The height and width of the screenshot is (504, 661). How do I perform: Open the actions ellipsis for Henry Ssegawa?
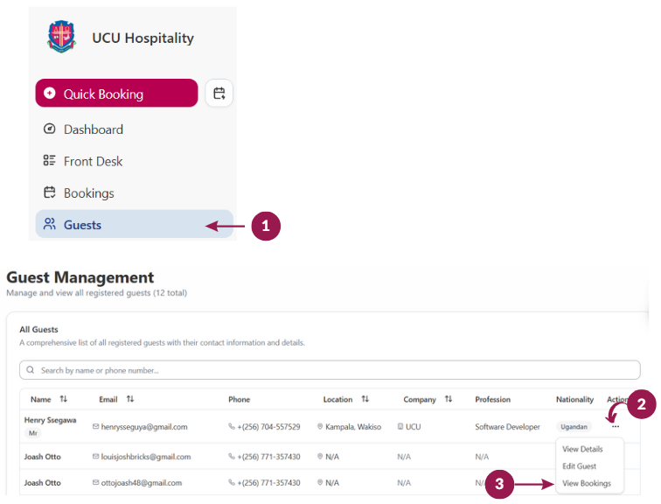616,426
